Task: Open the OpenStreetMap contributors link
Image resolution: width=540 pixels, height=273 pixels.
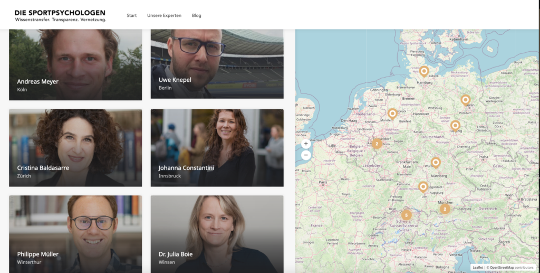Action: [x=510, y=268]
